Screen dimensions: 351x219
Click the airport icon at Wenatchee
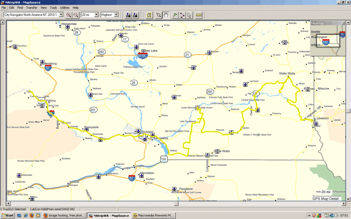[68, 27]
